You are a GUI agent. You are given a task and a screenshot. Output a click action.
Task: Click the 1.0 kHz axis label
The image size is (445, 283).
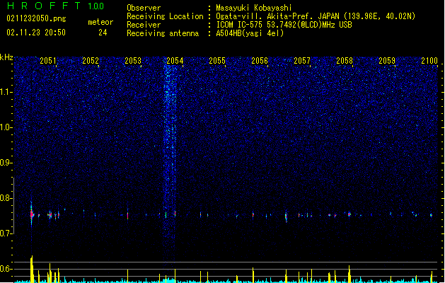point(6,127)
